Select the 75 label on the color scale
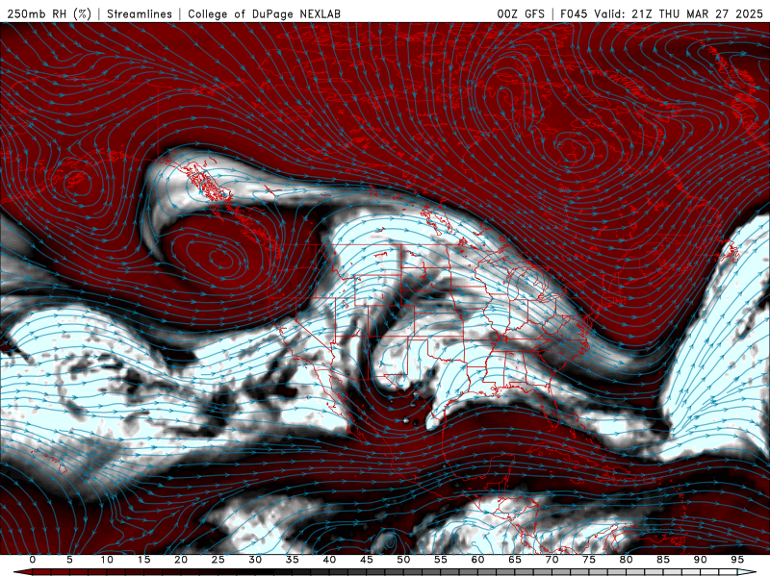The height and width of the screenshot is (577, 770). coord(589,560)
